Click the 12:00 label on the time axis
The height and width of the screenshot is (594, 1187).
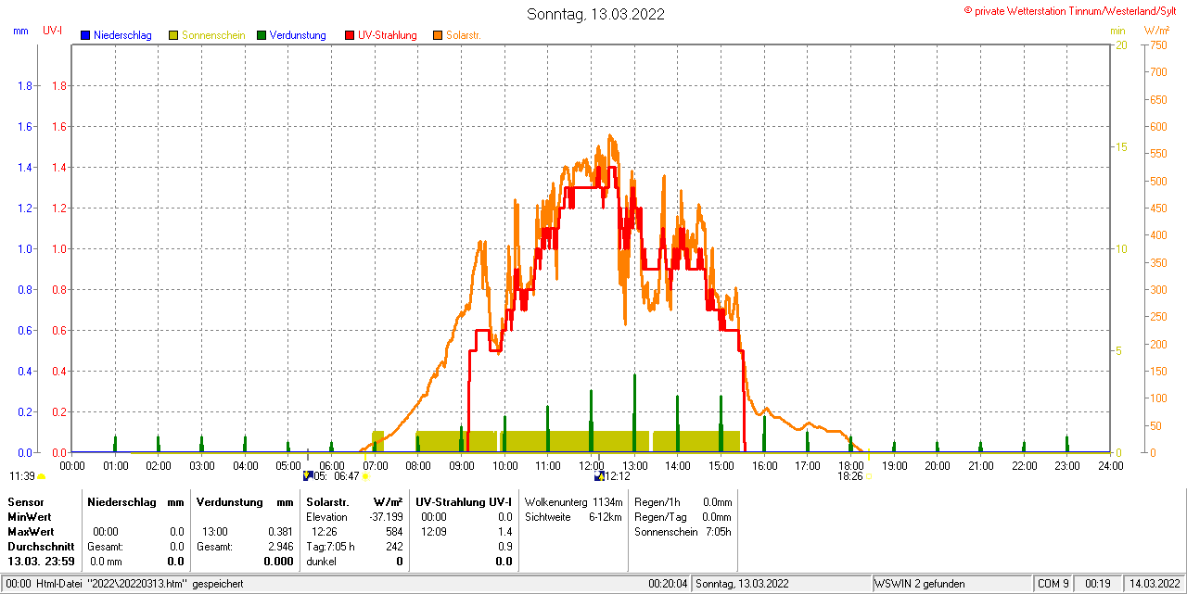tap(591, 465)
